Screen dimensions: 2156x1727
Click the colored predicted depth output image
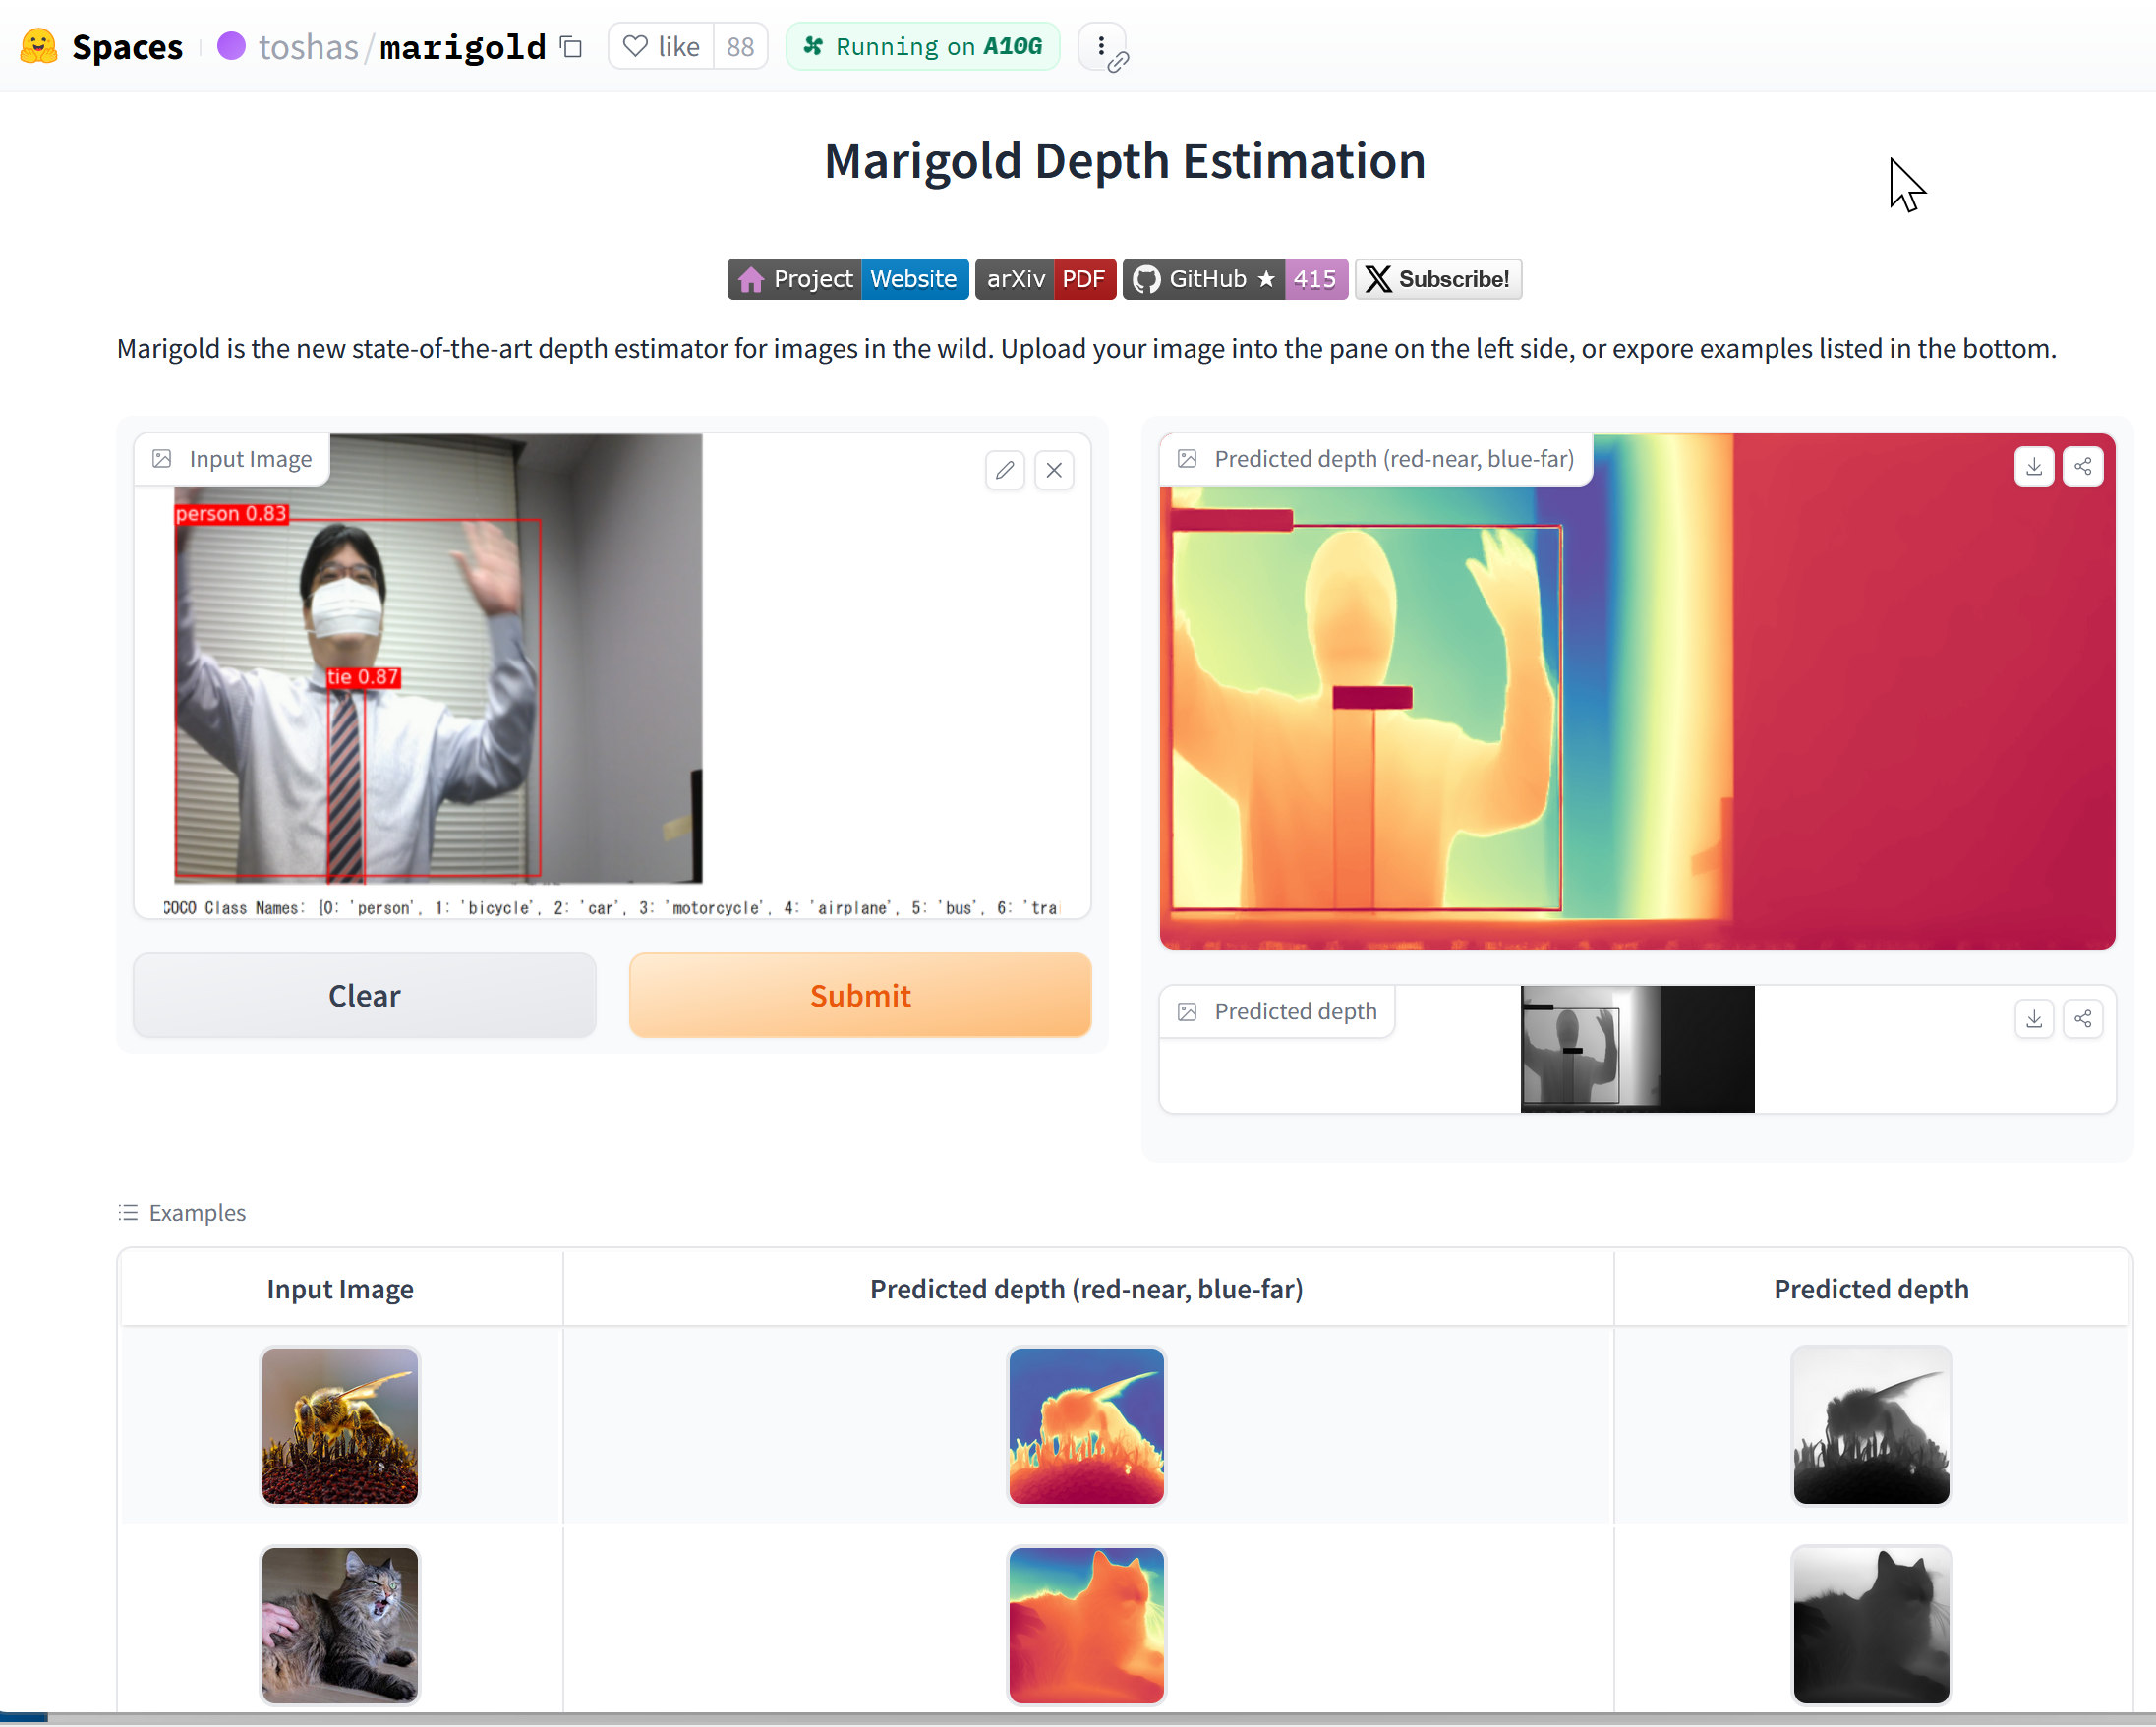[1637, 691]
